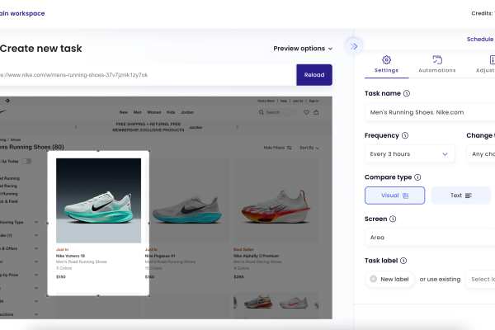The height and width of the screenshot is (330, 495).
Task: Open the Screen Area dropdown
Action: tap(430, 237)
